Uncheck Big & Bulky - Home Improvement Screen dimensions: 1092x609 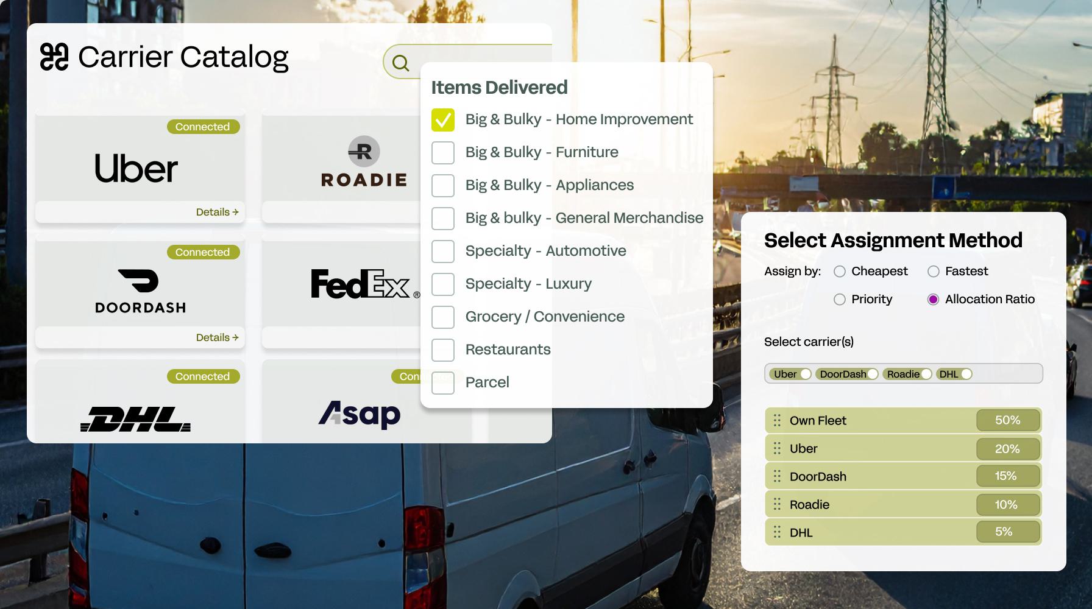point(443,120)
